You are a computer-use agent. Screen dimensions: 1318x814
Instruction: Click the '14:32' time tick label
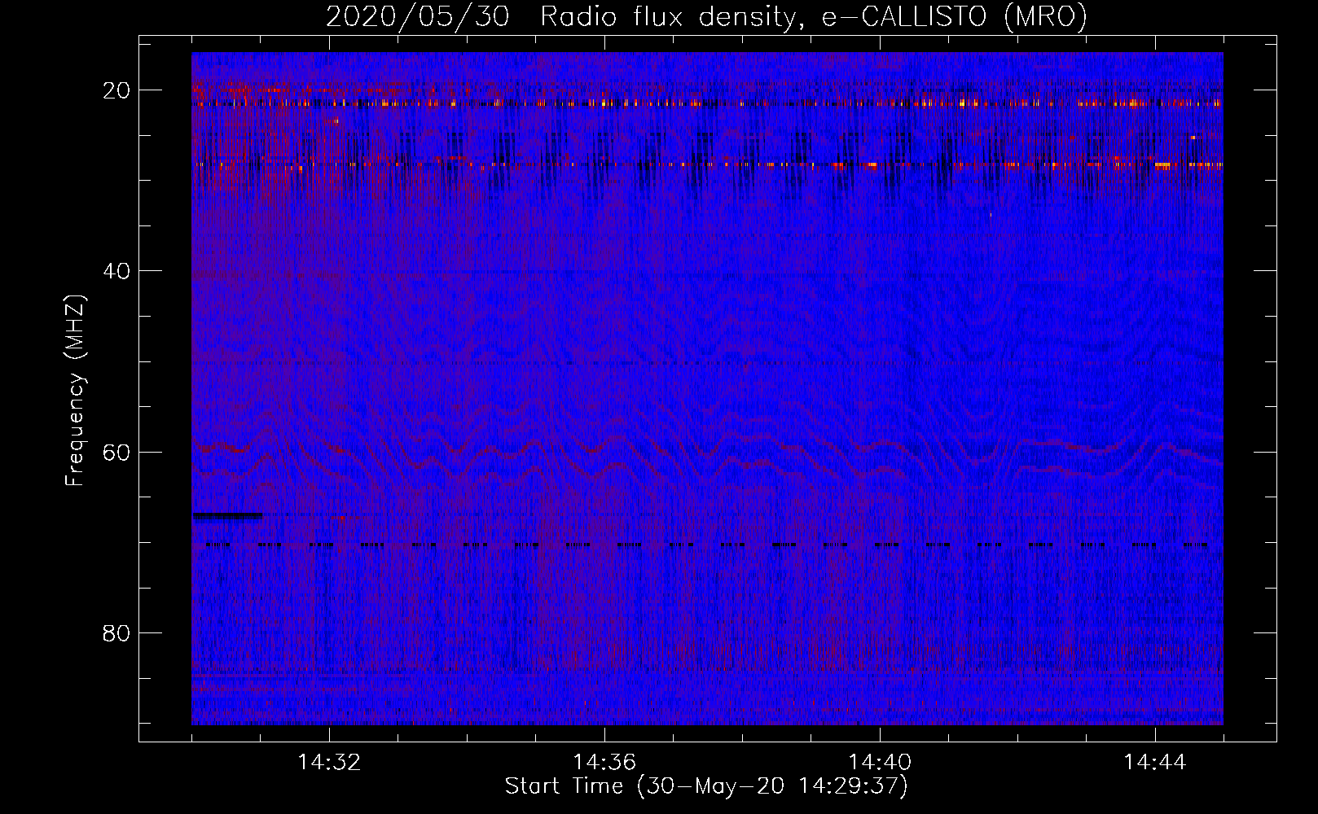tap(329, 762)
